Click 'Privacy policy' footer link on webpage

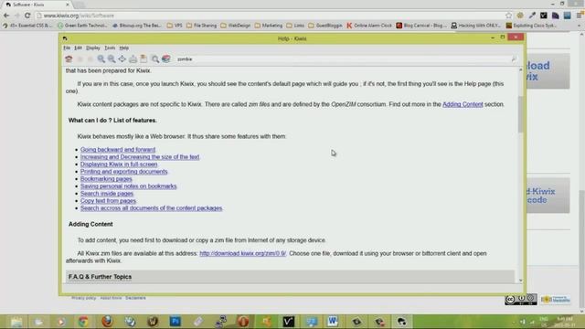point(84,298)
